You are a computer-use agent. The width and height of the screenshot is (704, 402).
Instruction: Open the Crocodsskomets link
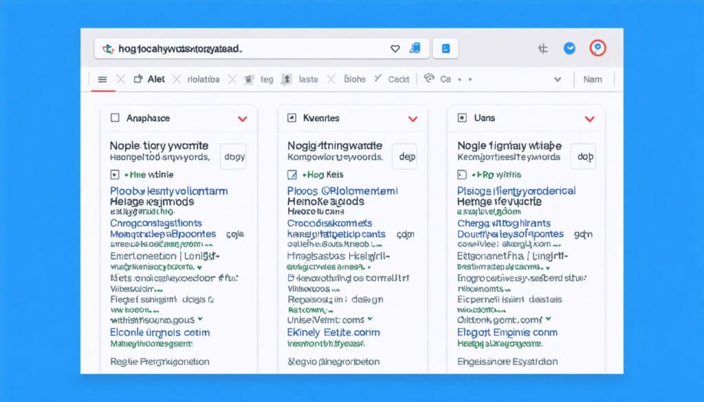tap(329, 223)
